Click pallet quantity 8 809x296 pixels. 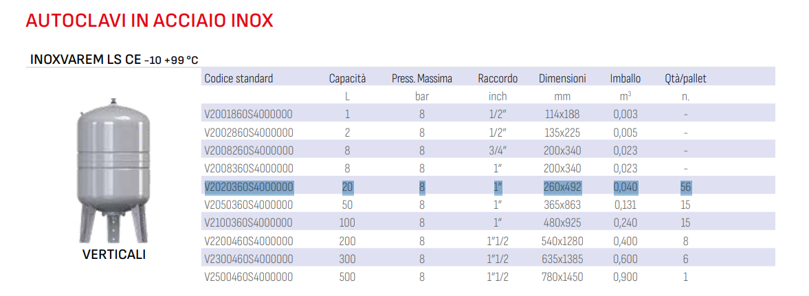click(686, 241)
